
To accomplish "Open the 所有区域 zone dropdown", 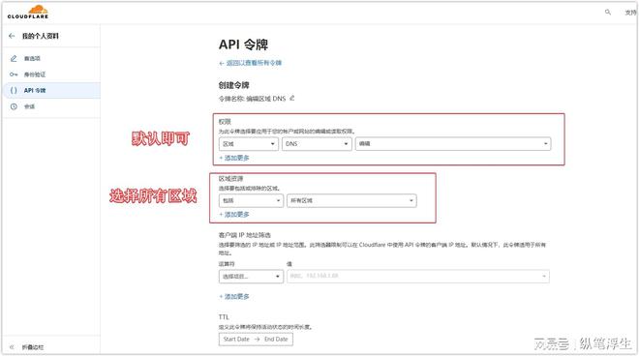I will (x=351, y=200).
